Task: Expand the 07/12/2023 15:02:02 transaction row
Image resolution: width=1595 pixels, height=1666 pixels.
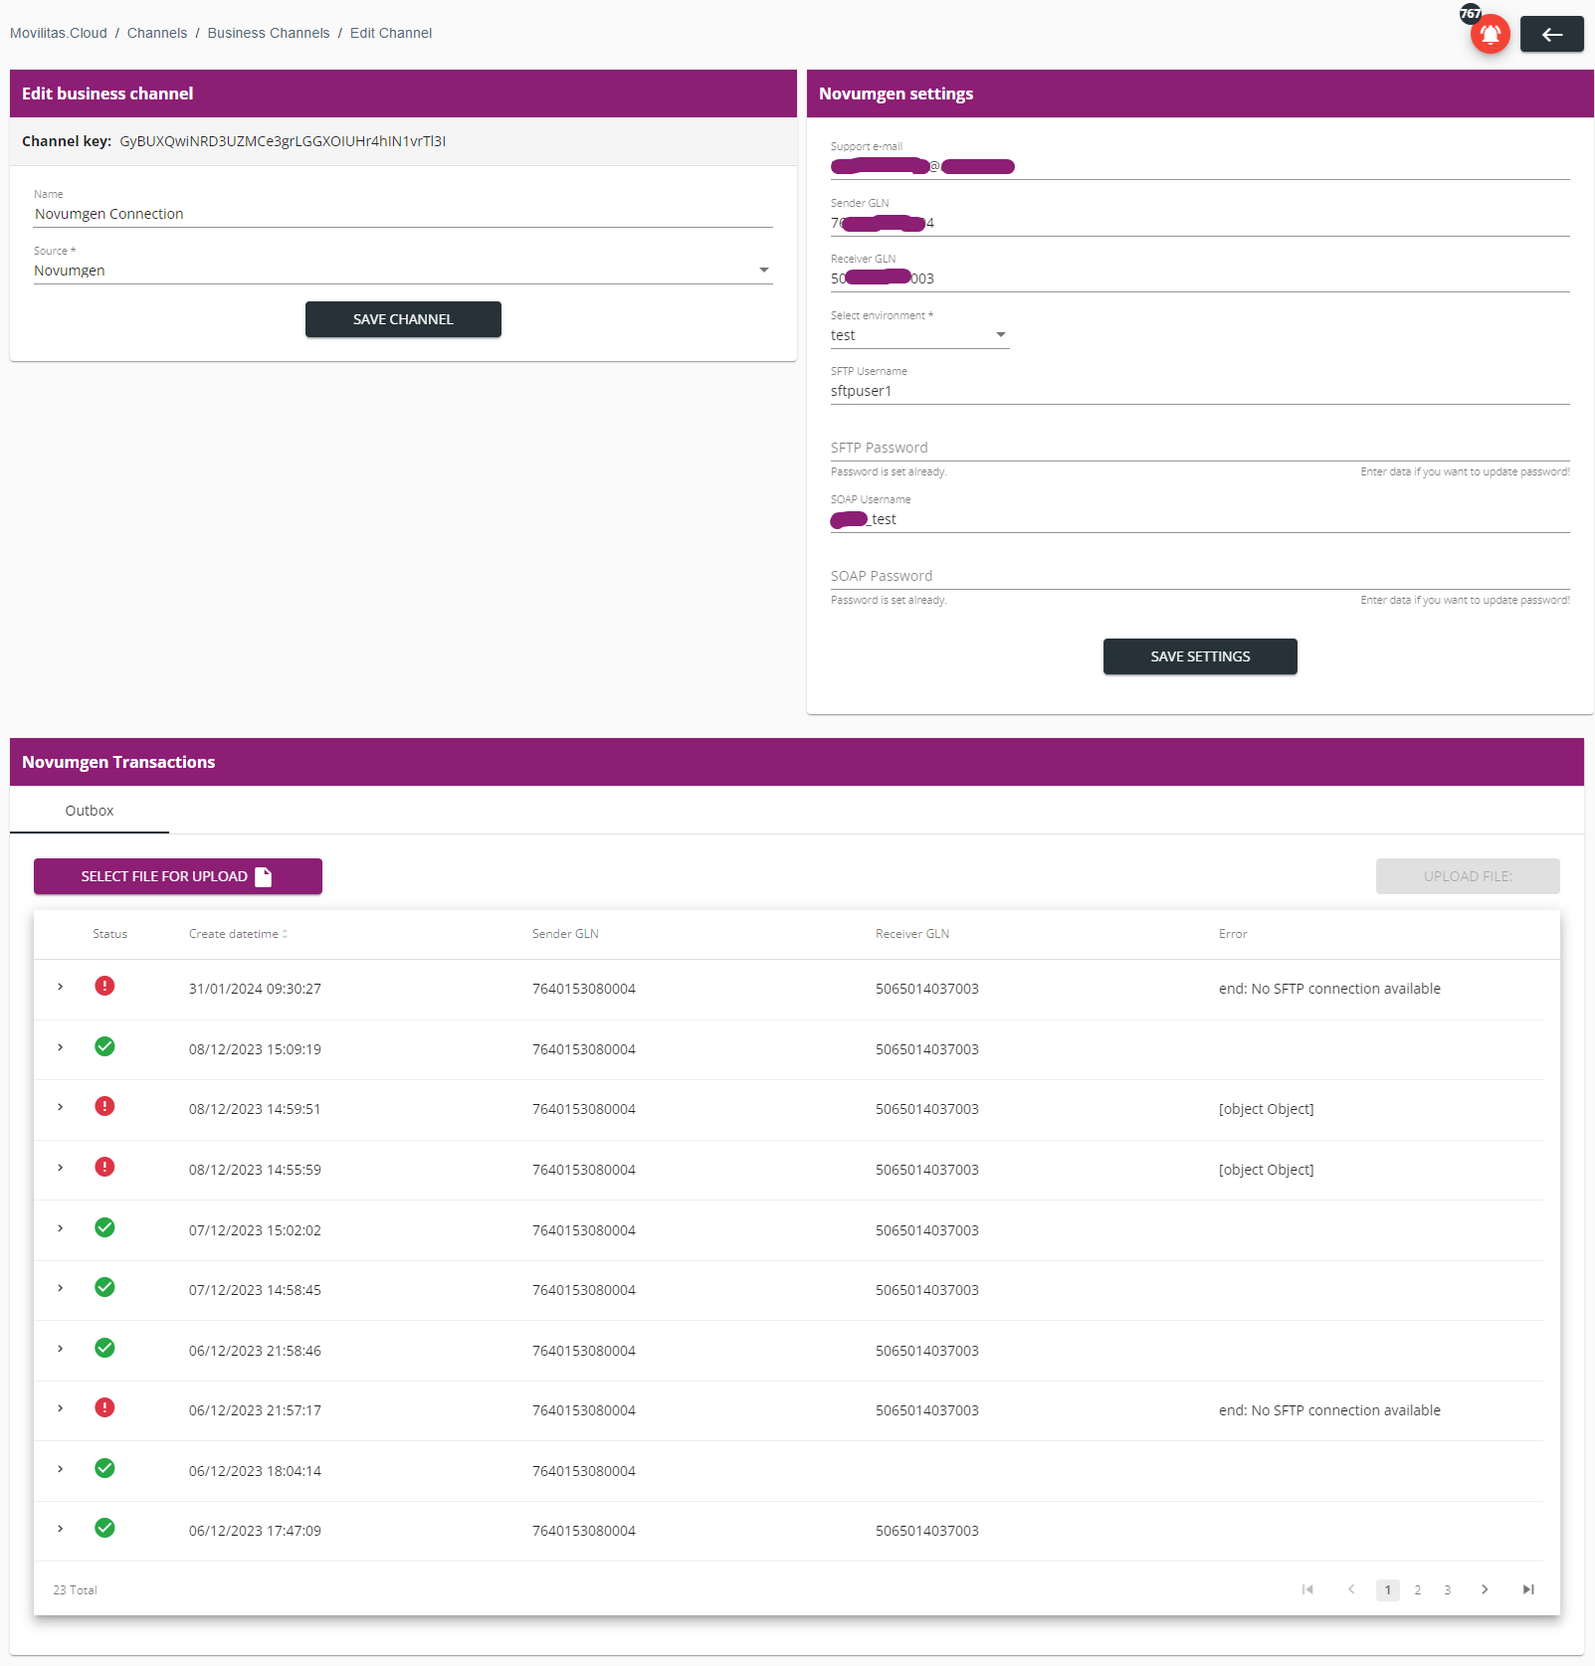Action: click(x=61, y=1228)
